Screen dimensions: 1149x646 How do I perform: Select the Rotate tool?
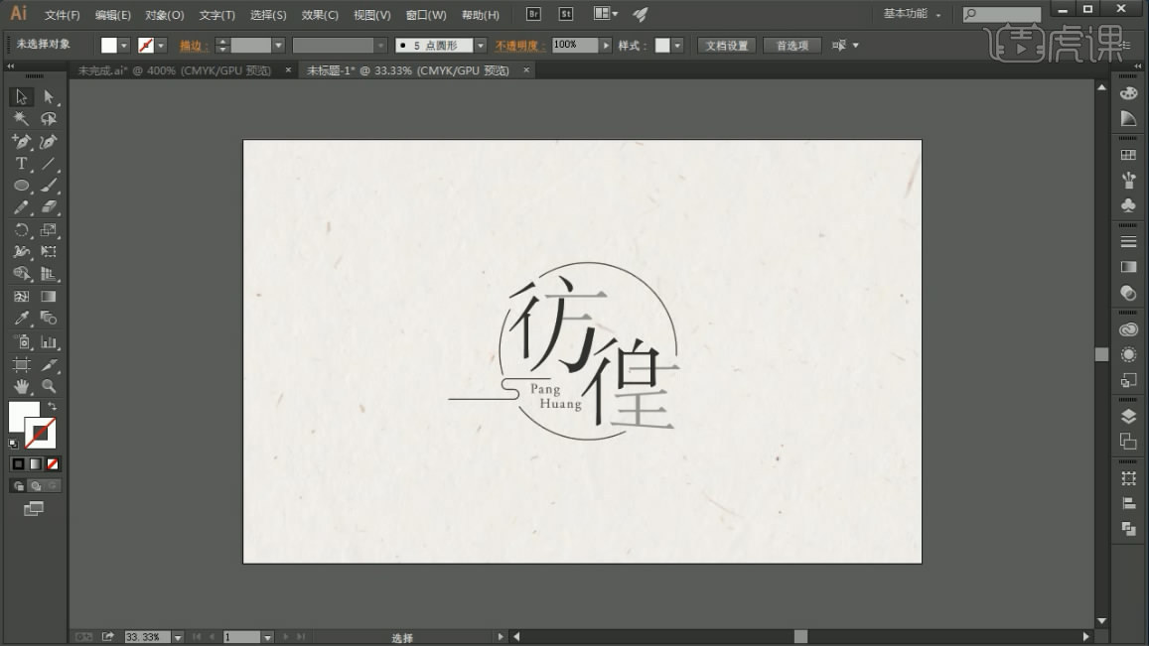(x=21, y=230)
